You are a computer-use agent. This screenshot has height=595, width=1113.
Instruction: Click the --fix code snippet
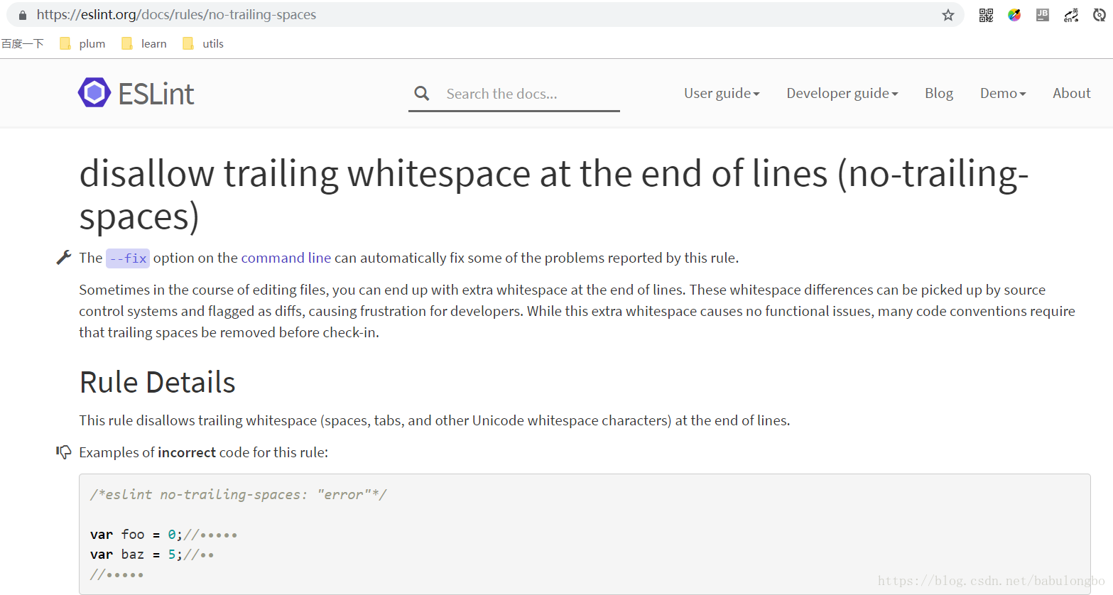(128, 258)
